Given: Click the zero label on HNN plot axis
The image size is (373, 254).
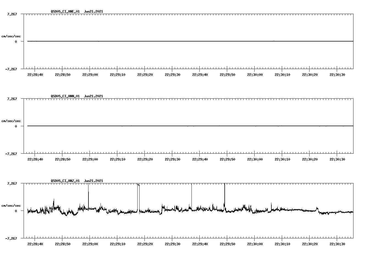Looking at the screenshot, I should click(x=16, y=126).
